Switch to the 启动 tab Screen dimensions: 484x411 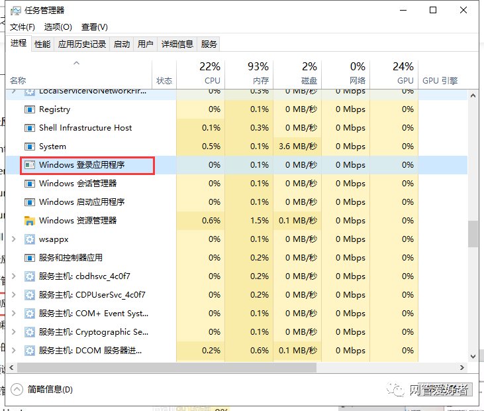click(x=122, y=44)
